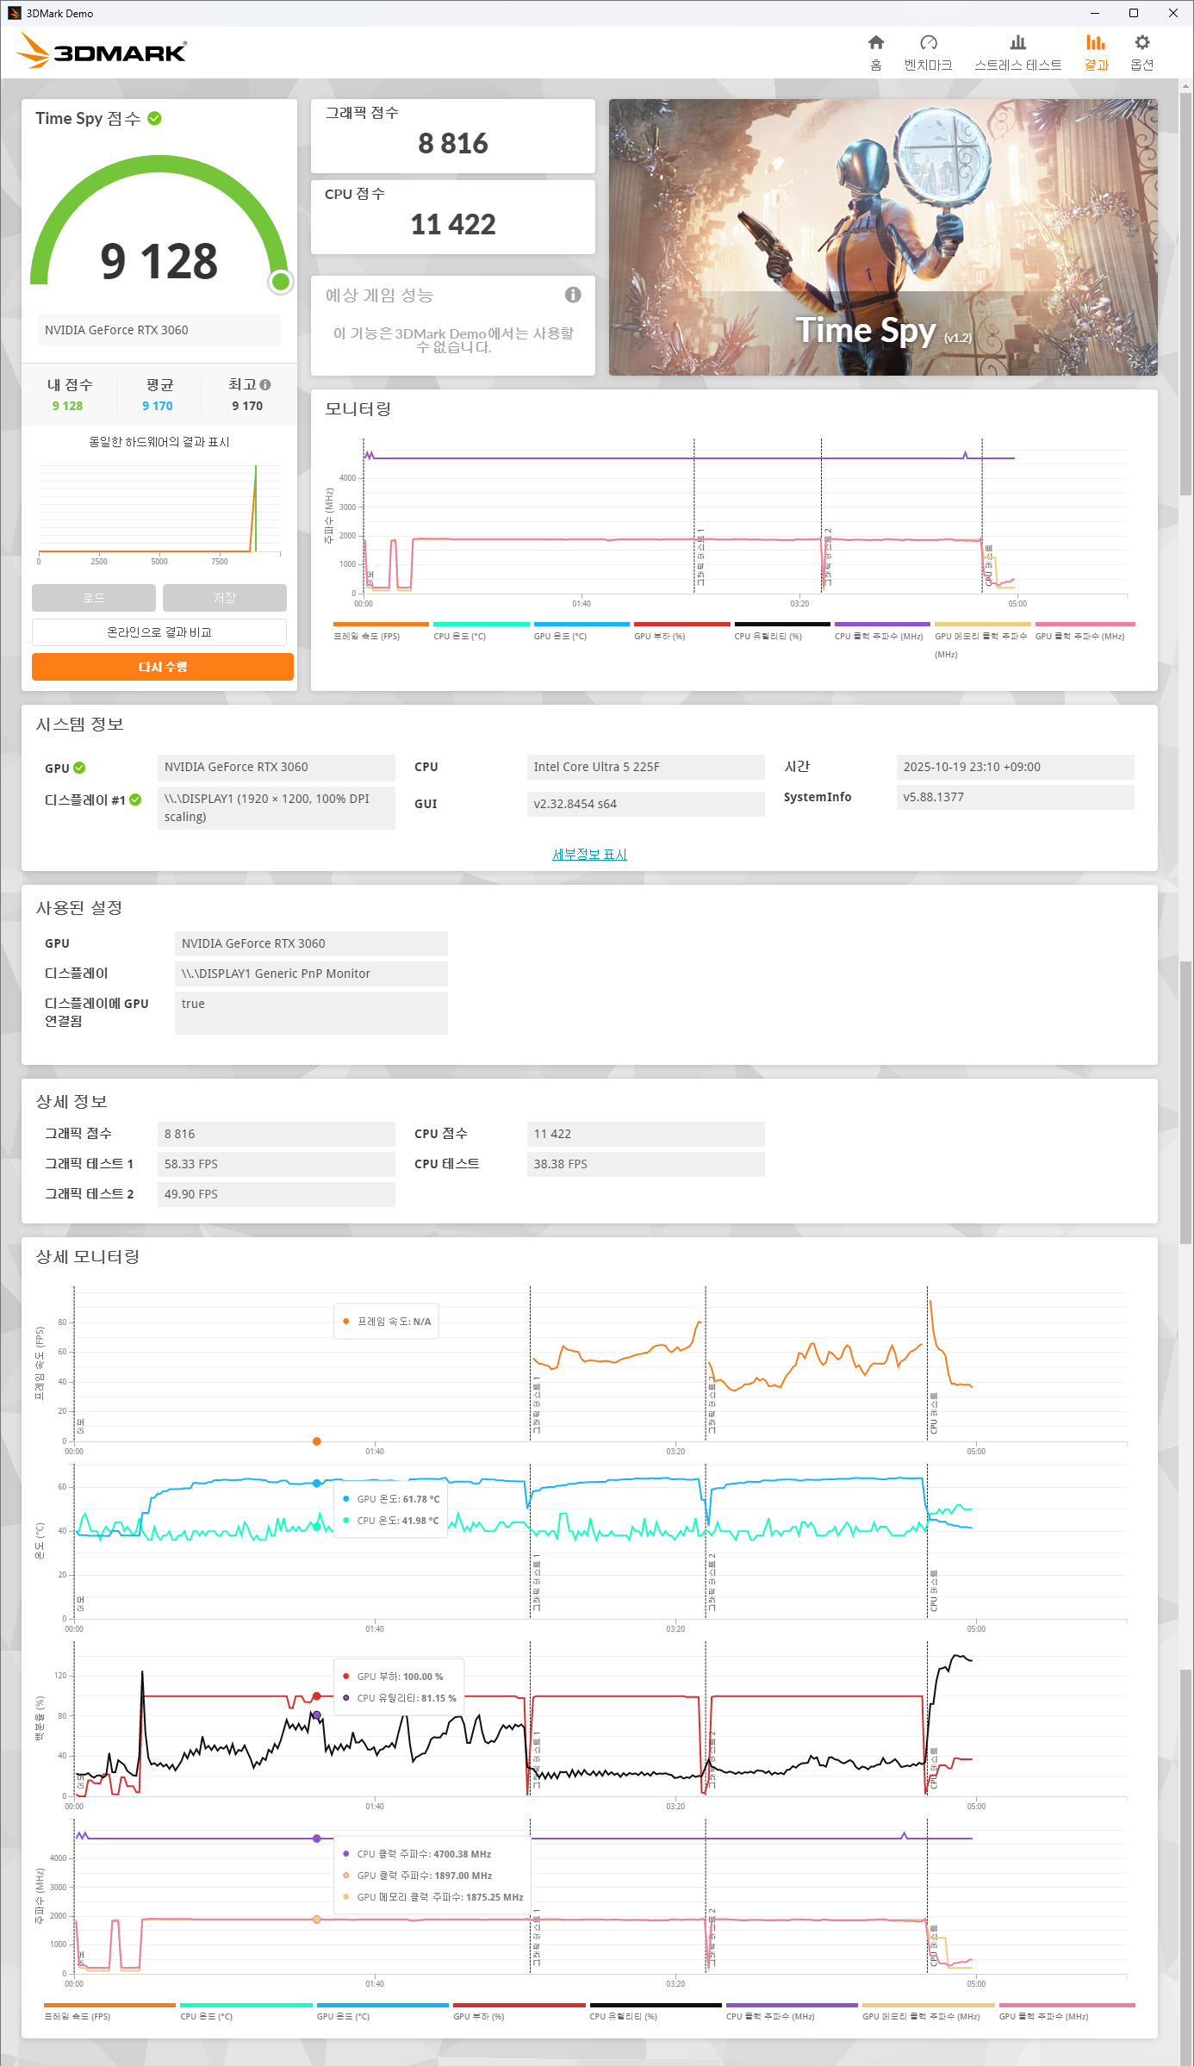Click 로드 button
The image size is (1194, 2066).
click(x=94, y=598)
